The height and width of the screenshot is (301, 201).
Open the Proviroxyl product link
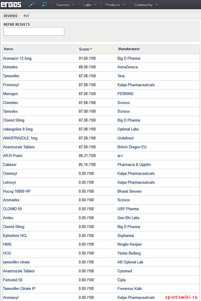(x=11, y=85)
